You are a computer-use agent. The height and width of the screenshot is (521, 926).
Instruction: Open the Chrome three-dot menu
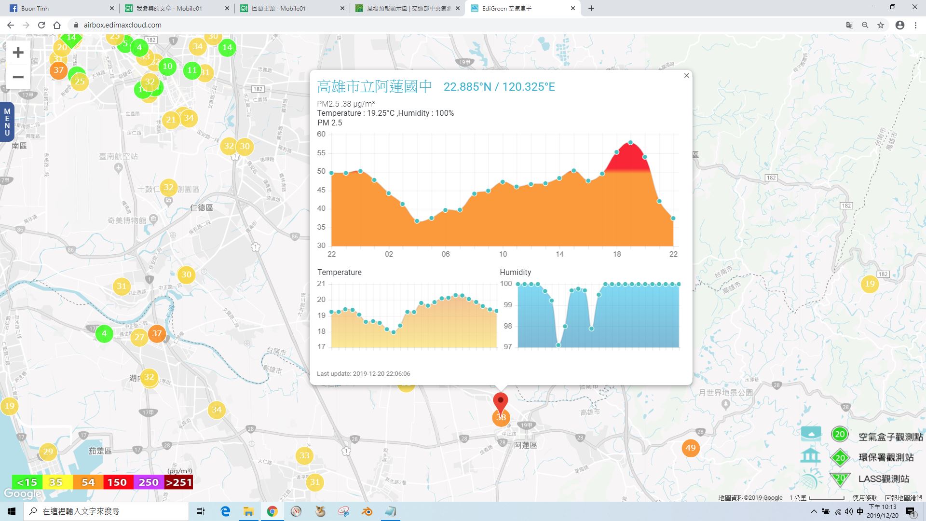coord(915,25)
